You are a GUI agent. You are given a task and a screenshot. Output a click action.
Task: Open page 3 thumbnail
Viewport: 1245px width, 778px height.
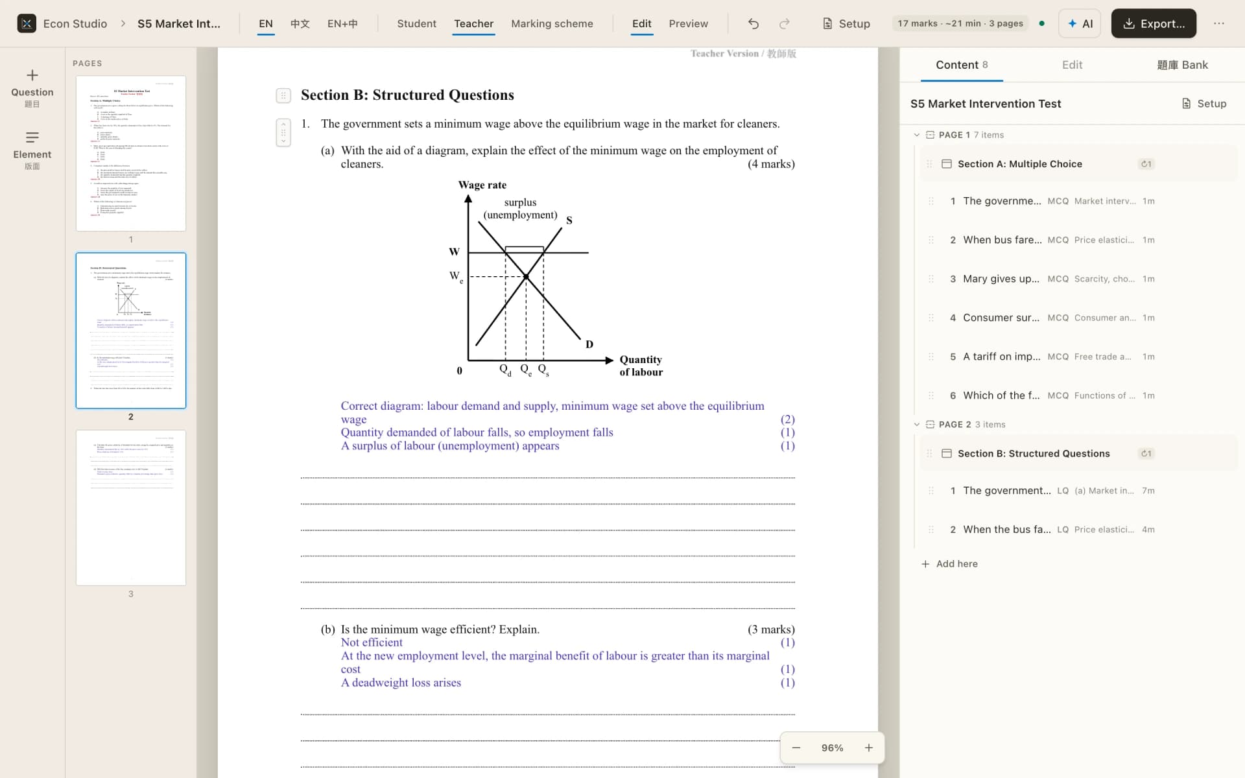coord(131,508)
